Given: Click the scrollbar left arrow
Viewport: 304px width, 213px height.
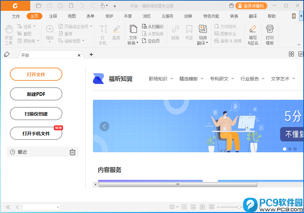Looking at the screenshot, I should [96, 185].
